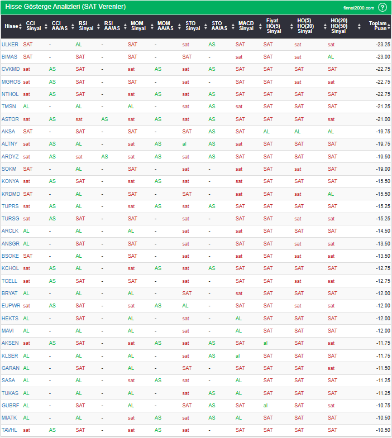The width and height of the screenshot is (392, 438).
Task: Select the -14.50 total score of ARCLK
Action: click(x=383, y=231)
